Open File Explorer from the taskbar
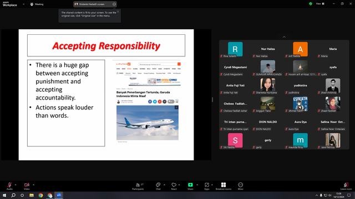This screenshot has width=355, height=199. click(x=32, y=195)
